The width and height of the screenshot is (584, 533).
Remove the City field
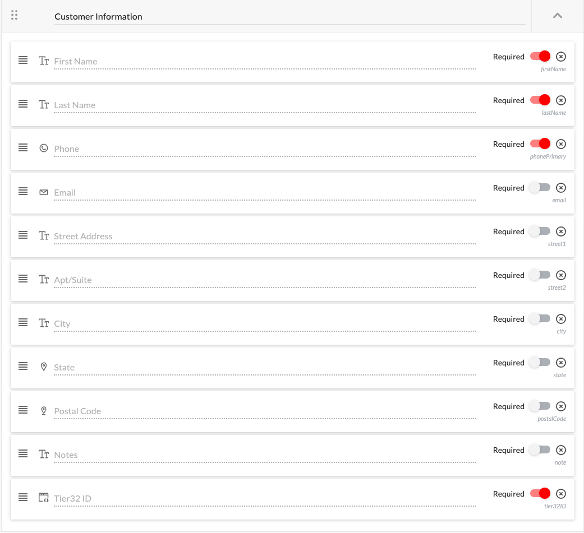pos(561,319)
